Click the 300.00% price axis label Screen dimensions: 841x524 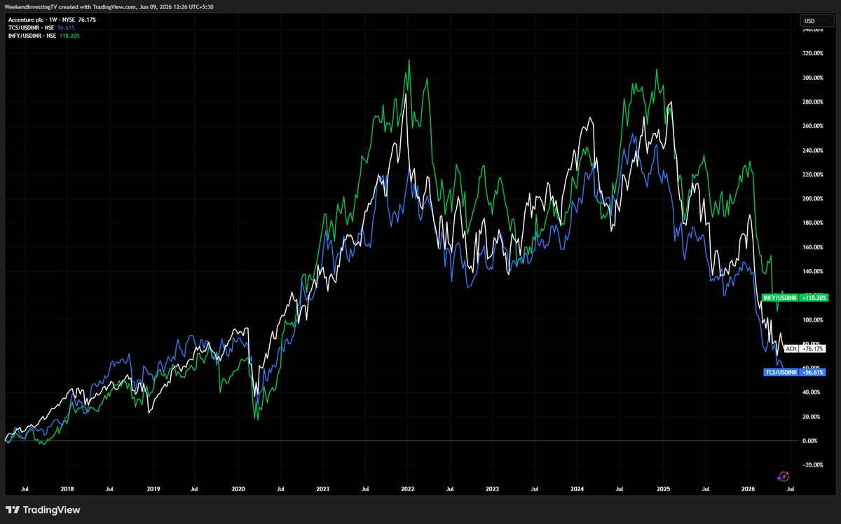point(813,78)
